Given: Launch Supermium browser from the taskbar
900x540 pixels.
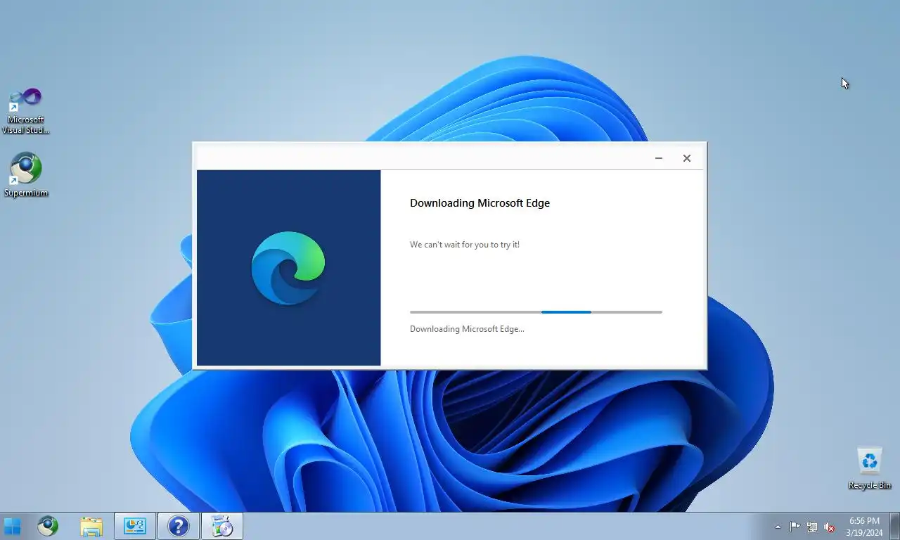Looking at the screenshot, I should (48, 526).
